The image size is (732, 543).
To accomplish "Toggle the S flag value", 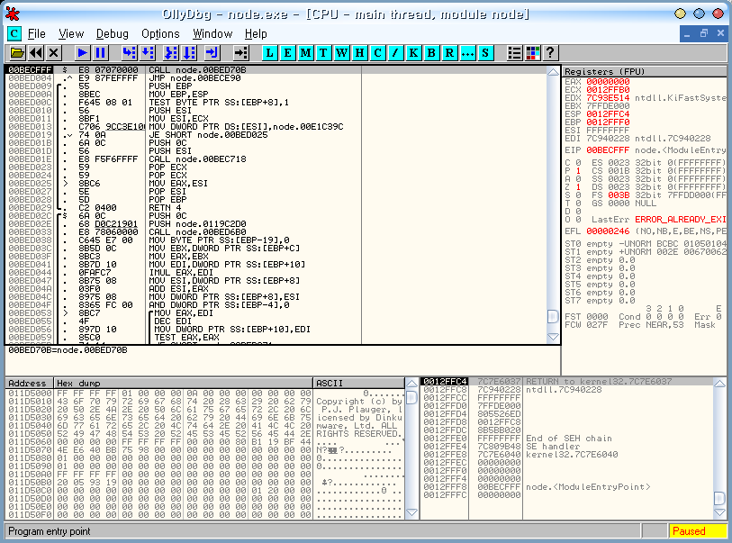I will (578, 195).
